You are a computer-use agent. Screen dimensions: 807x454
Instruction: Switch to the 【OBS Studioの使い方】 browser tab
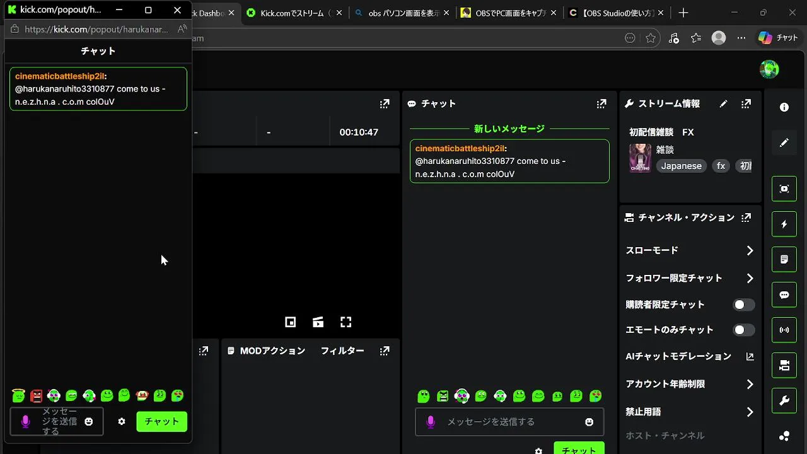click(617, 13)
